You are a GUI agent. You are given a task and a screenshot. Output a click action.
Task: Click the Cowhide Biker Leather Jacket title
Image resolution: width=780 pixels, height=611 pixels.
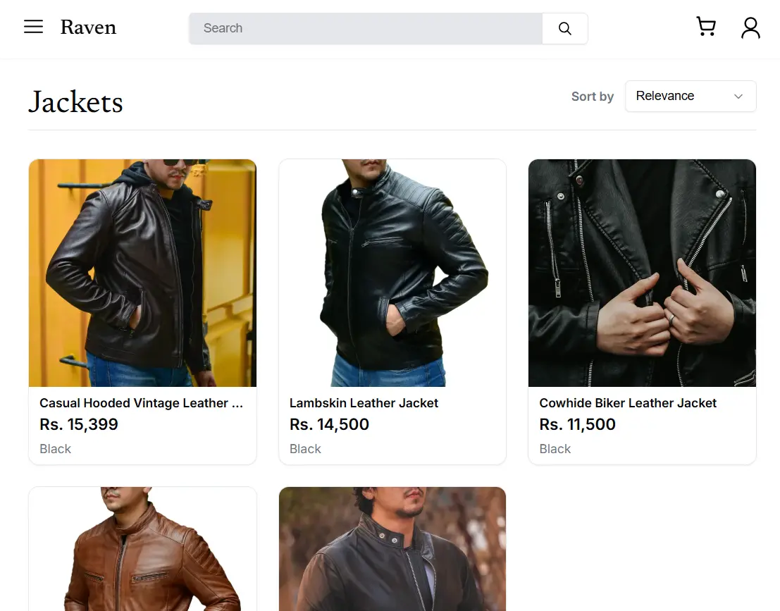pos(628,403)
